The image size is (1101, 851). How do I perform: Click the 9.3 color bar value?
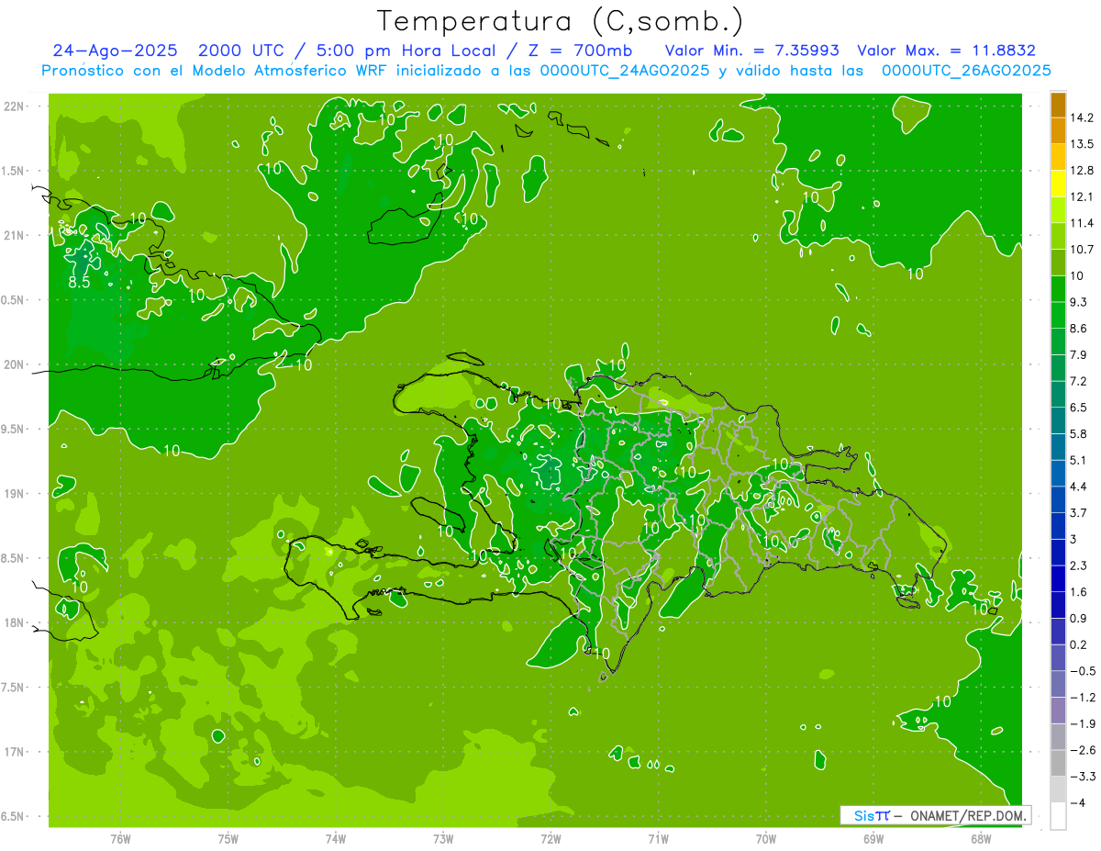(x=1080, y=302)
